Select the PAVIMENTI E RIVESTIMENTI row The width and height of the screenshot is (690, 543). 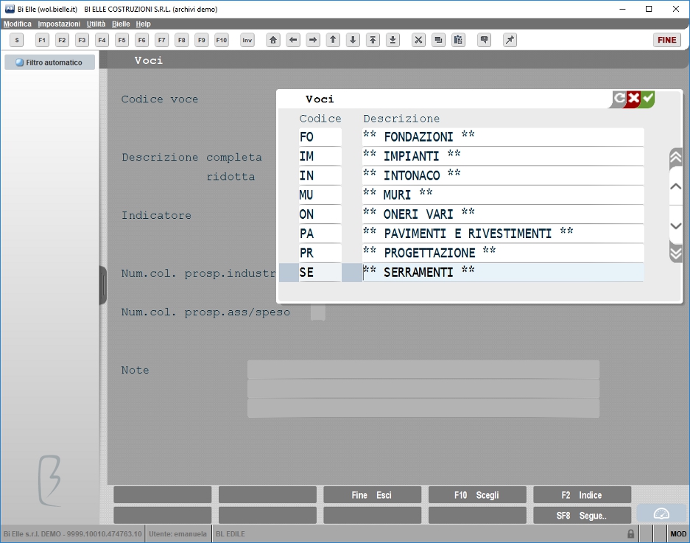(503, 234)
